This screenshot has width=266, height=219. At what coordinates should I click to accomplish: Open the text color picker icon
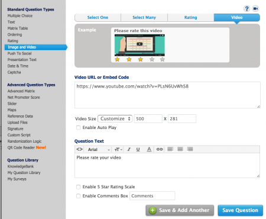(149, 149)
